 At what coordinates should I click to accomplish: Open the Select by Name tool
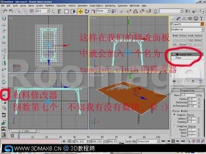coord(60,11)
